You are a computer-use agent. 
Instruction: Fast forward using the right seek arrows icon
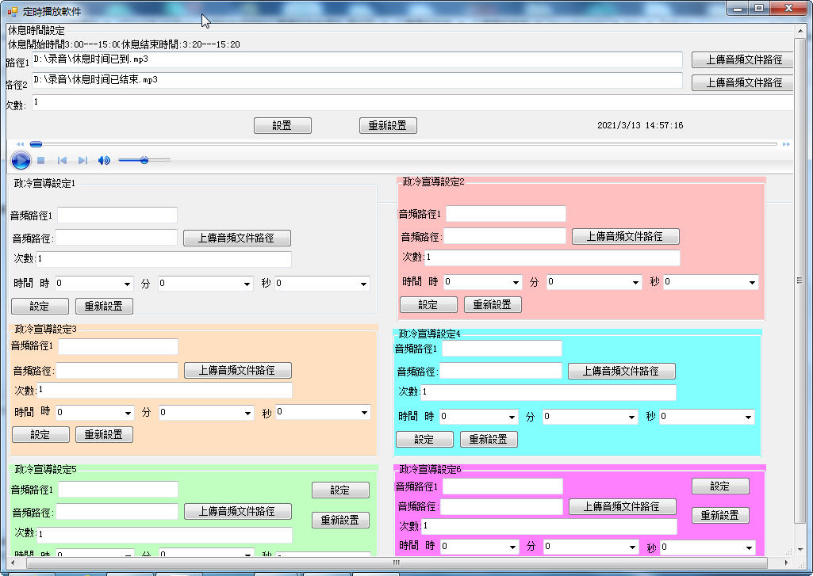click(786, 144)
